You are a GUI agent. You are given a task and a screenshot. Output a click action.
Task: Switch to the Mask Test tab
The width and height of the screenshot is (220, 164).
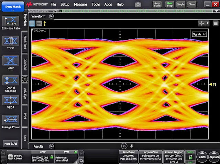click(x=25, y=43)
